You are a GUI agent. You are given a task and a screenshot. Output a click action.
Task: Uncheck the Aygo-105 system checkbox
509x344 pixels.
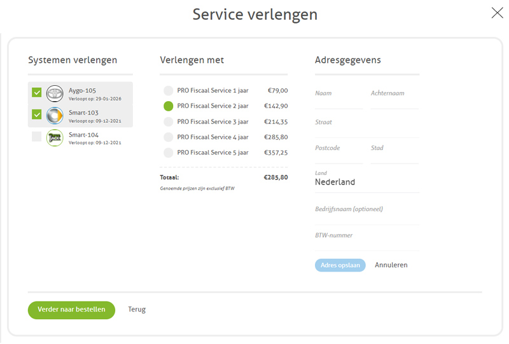click(37, 93)
